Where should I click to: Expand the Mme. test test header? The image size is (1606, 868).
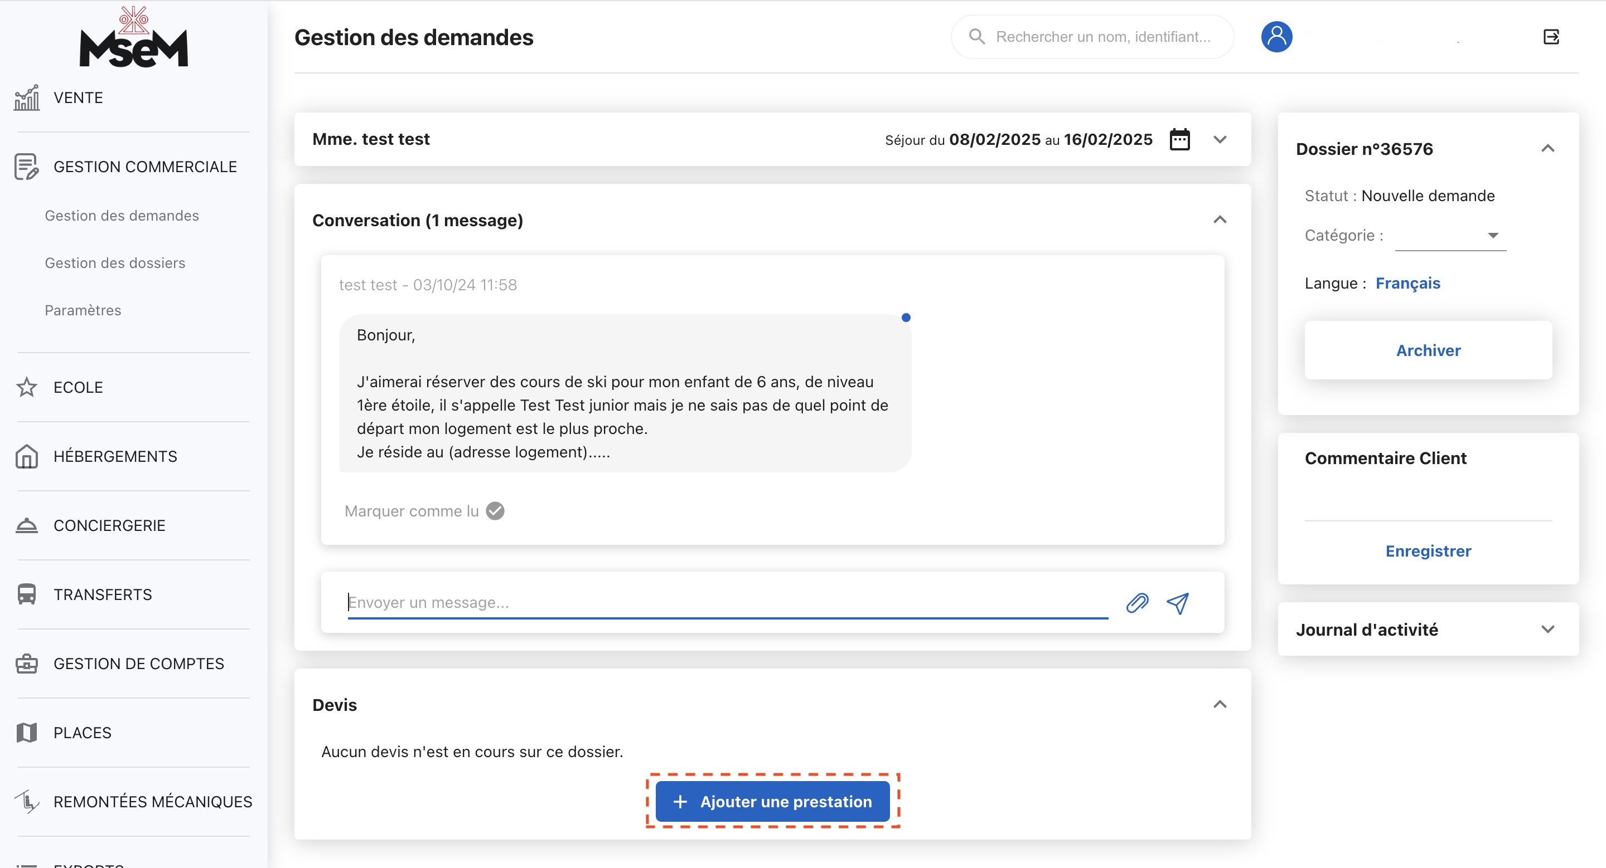pyautogui.click(x=1220, y=139)
